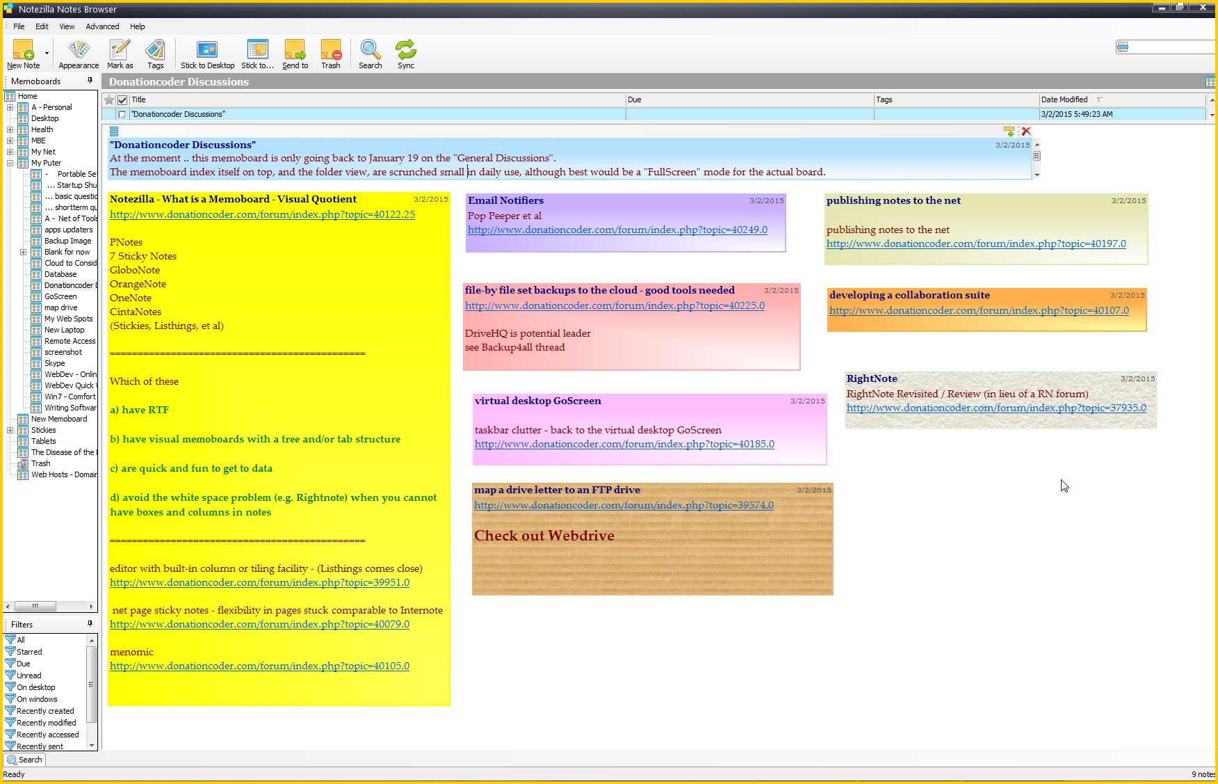Open Email Notifiers link topic=40249.0
Viewport: 1218px width, 784px height.
click(x=617, y=230)
